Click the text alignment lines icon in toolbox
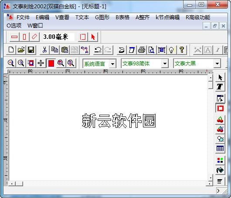The height and width of the screenshot is (198, 231). click(220, 181)
